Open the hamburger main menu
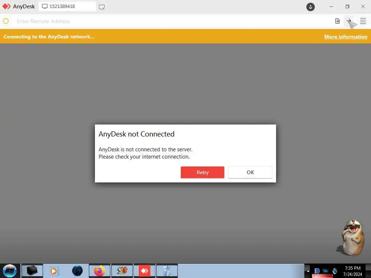 pyautogui.click(x=363, y=21)
